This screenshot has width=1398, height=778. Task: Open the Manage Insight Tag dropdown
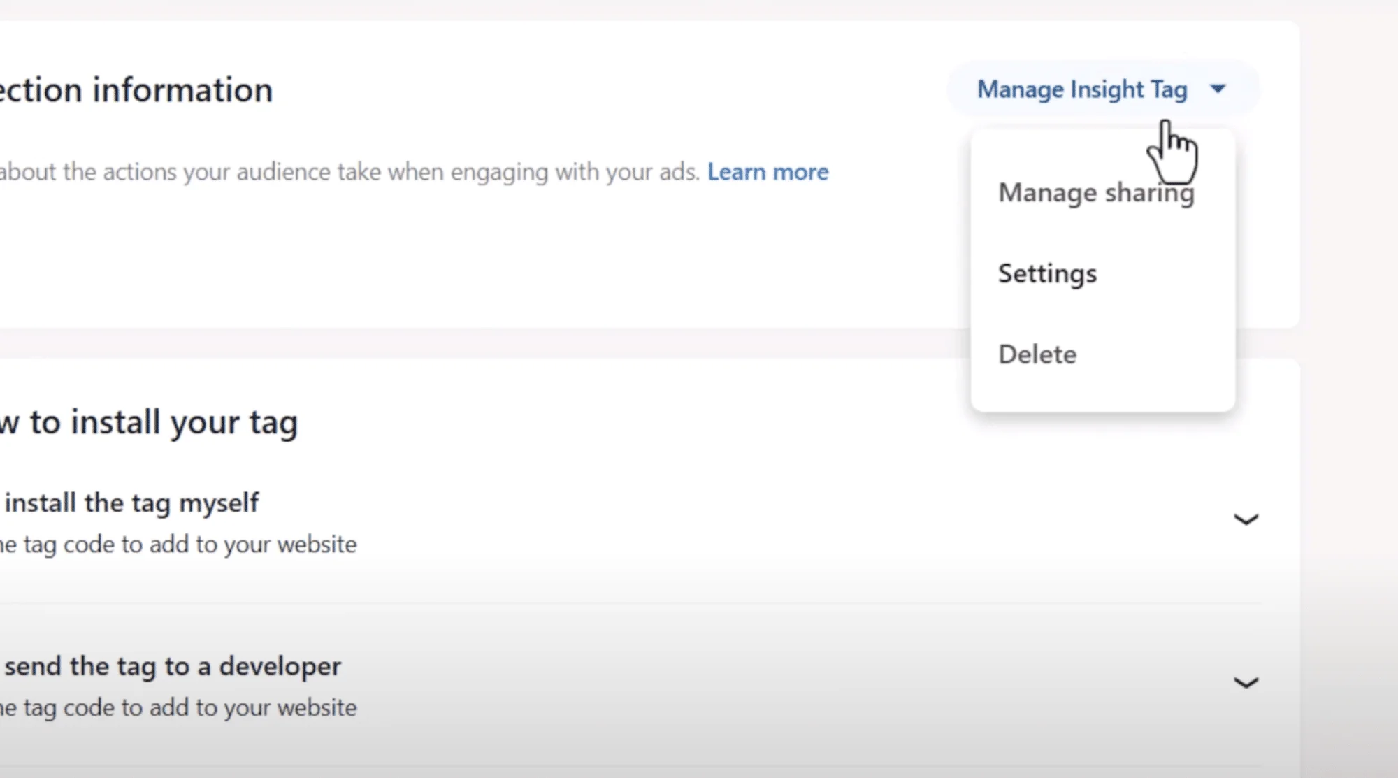(1102, 89)
